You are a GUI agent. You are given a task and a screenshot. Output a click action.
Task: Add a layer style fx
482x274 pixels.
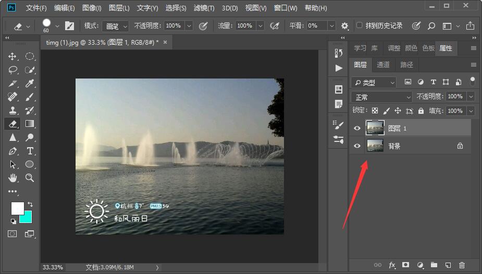(x=392, y=265)
